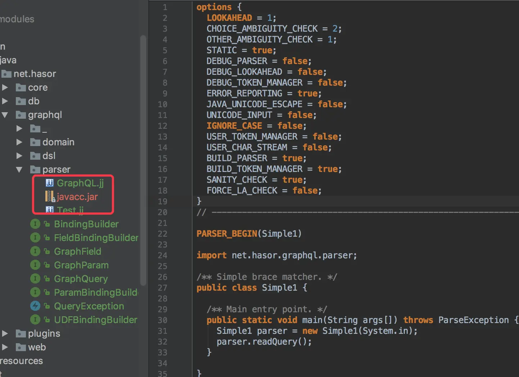Screen dimensions: 519x377
Task: Expand the core package folder
Action: pyautogui.click(x=5, y=87)
